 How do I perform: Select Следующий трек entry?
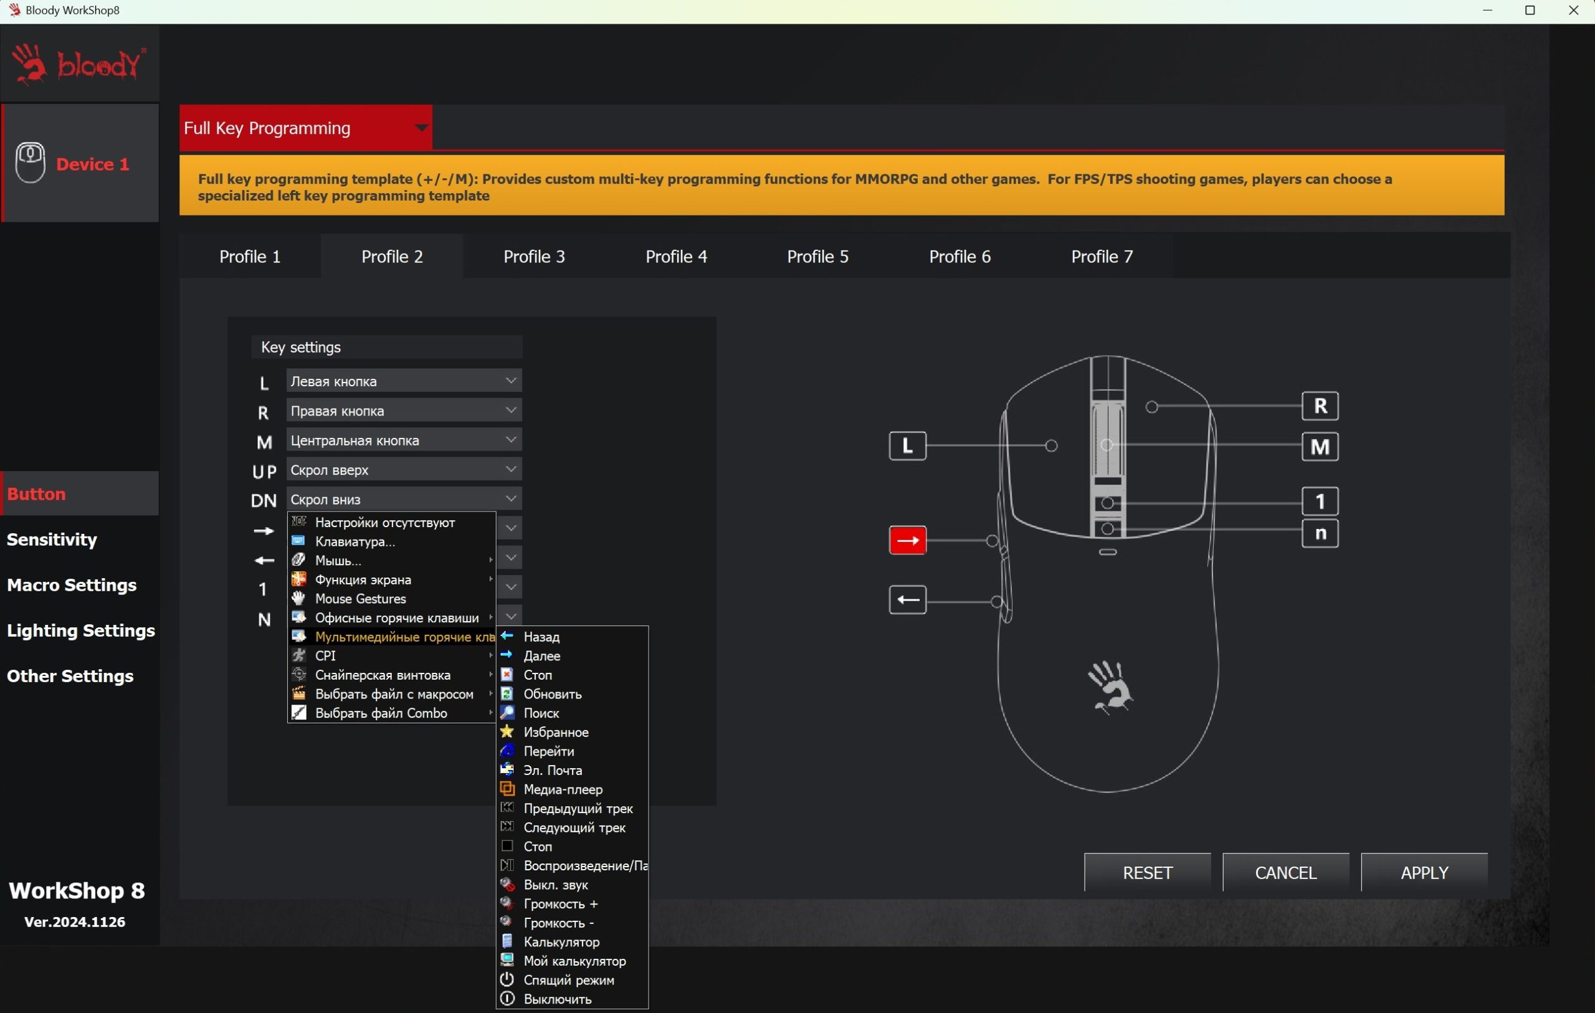pos(571,828)
